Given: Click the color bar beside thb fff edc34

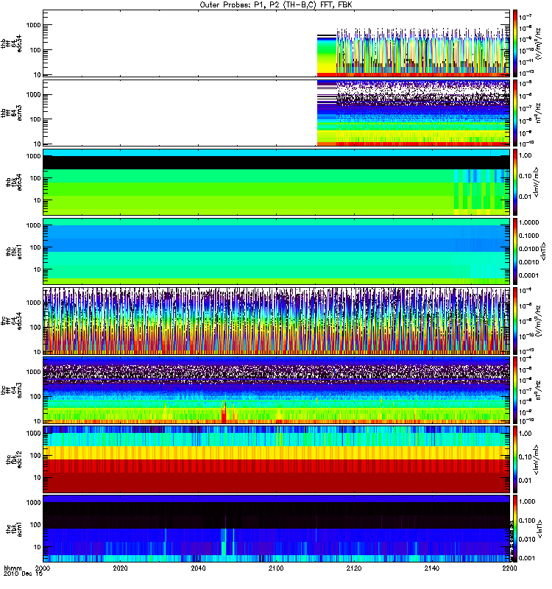Looking at the screenshot, I should tap(515, 43).
